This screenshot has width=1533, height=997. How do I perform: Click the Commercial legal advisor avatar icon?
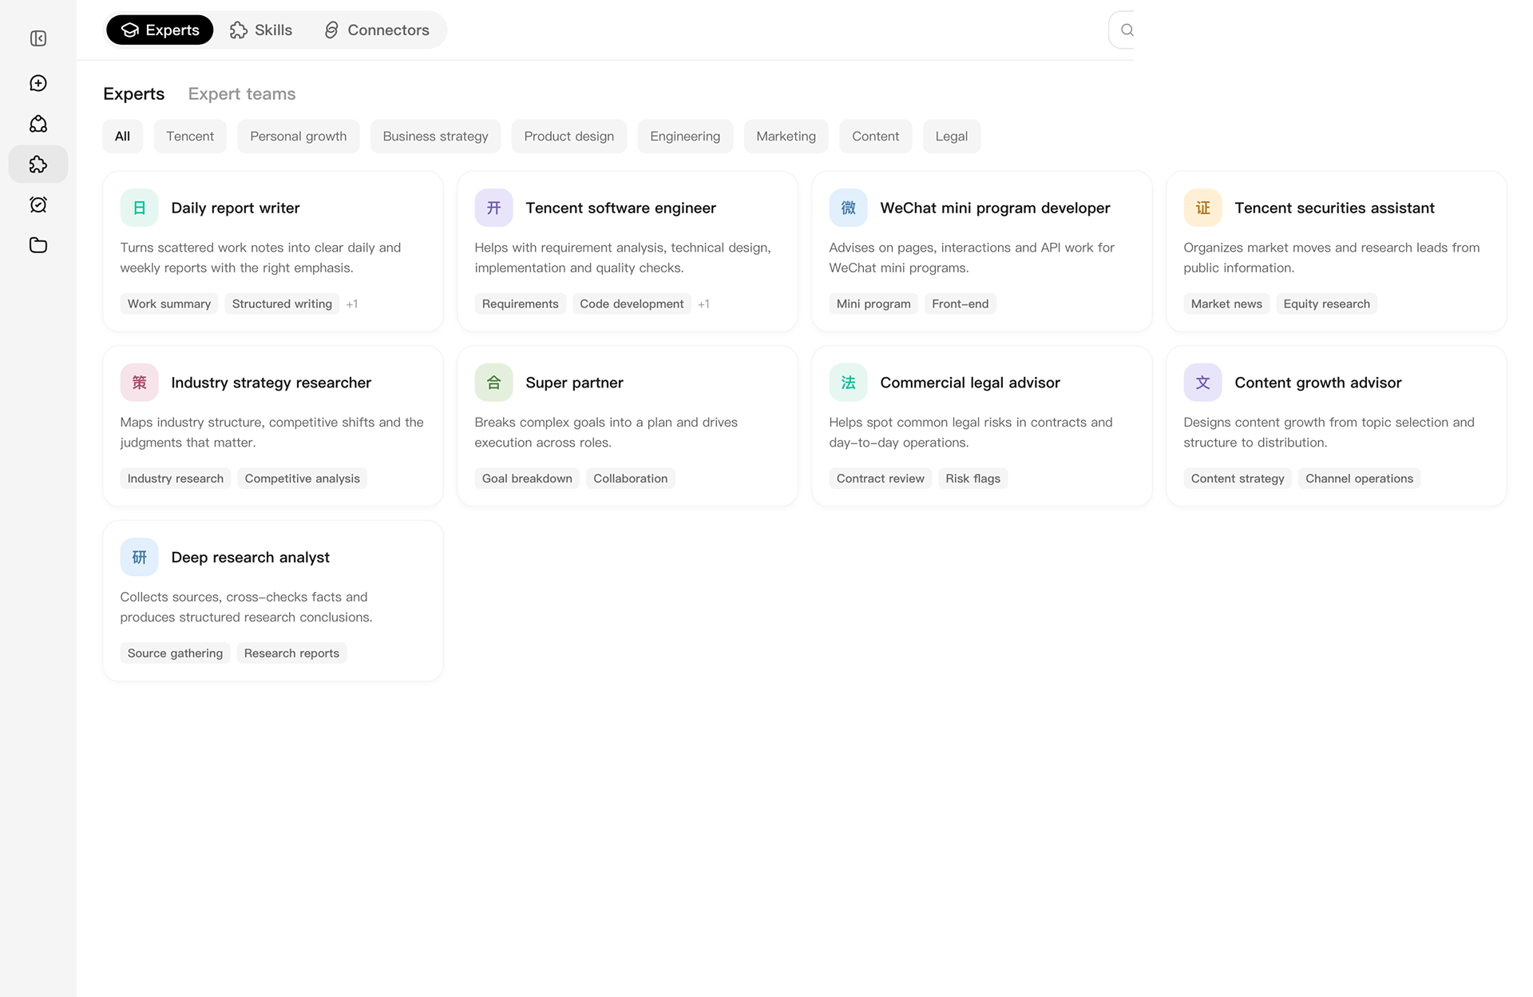849,383
